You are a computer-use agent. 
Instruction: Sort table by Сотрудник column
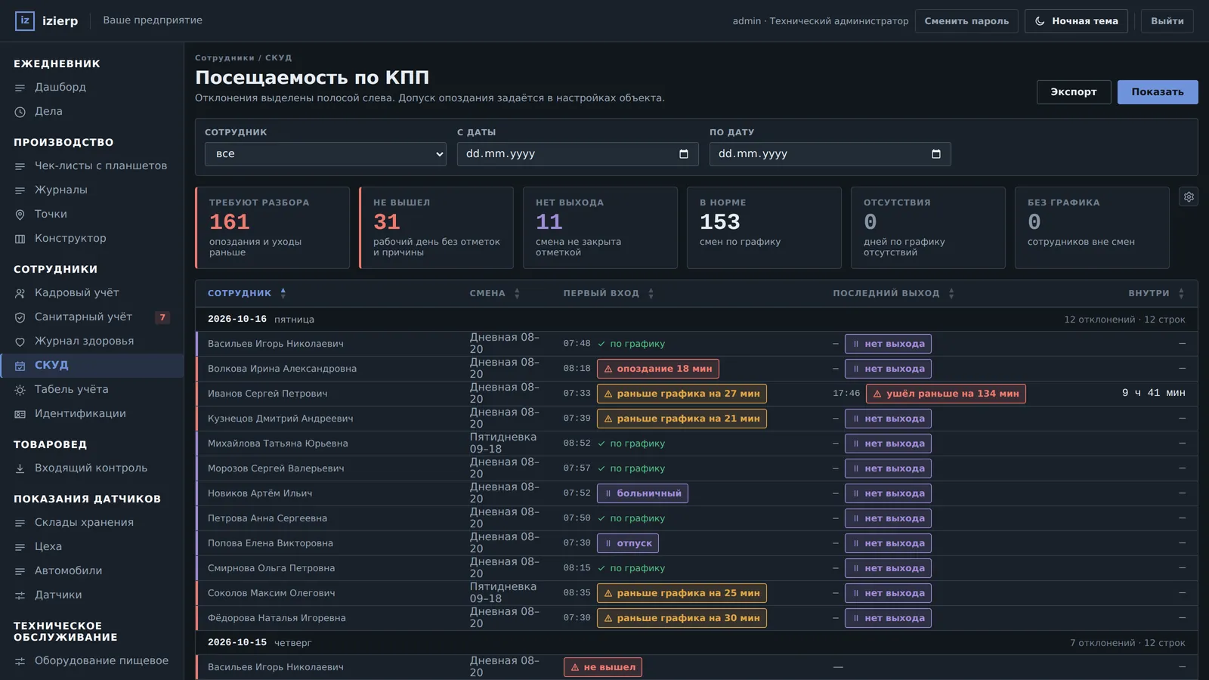click(247, 293)
